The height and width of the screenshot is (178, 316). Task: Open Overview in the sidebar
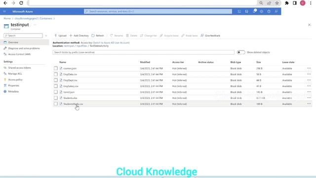coord(24,43)
